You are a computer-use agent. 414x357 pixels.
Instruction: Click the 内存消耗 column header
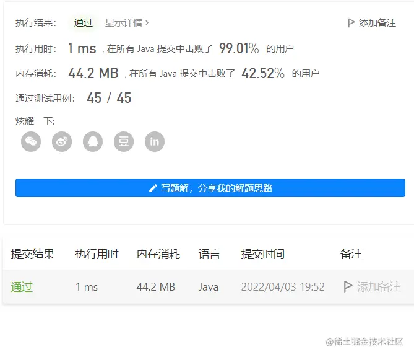pos(158,254)
